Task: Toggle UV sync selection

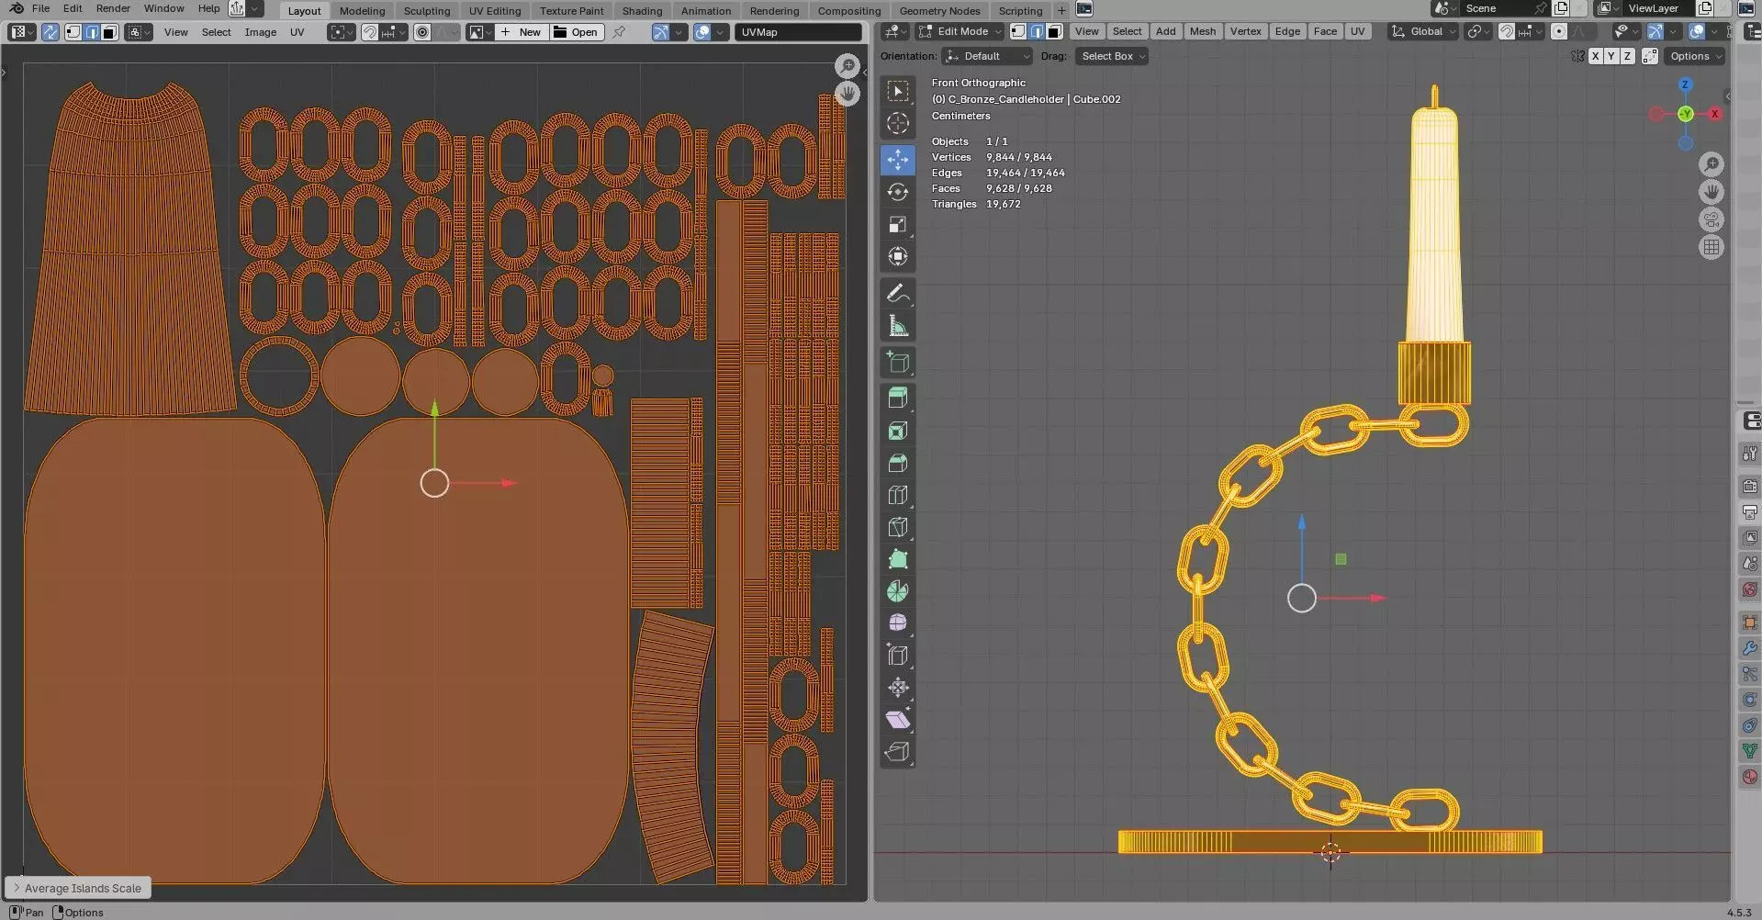Action: coord(51,32)
